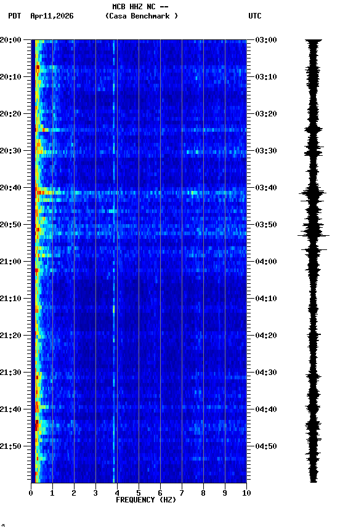Click the UTC time label 03:30
This screenshot has width=340, height=532.
click(266, 151)
